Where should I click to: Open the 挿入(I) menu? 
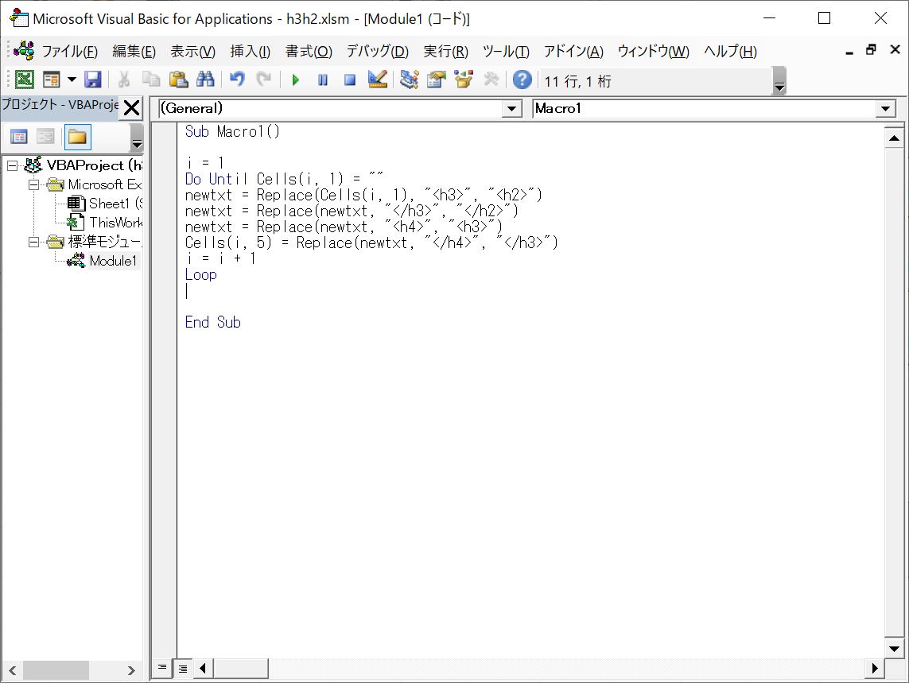click(250, 52)
